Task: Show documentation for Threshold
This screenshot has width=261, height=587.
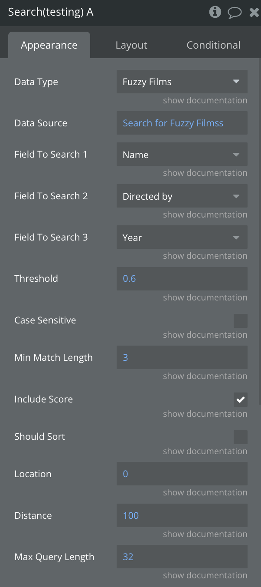Action: (x=205, y=297)
